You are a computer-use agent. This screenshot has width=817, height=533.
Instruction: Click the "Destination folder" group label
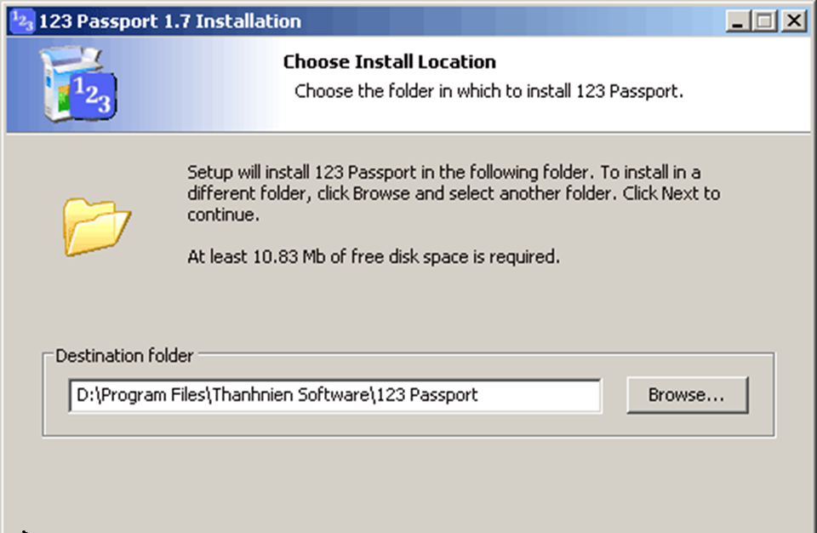tap(124, 355)
